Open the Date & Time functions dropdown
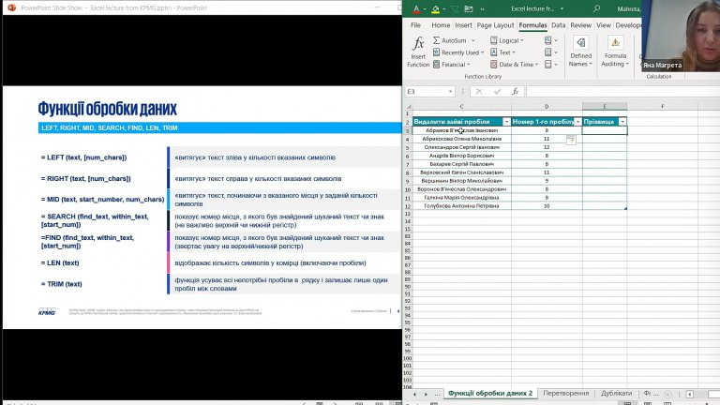The width and height of the screenshot is (720, 405). (515, 65)
